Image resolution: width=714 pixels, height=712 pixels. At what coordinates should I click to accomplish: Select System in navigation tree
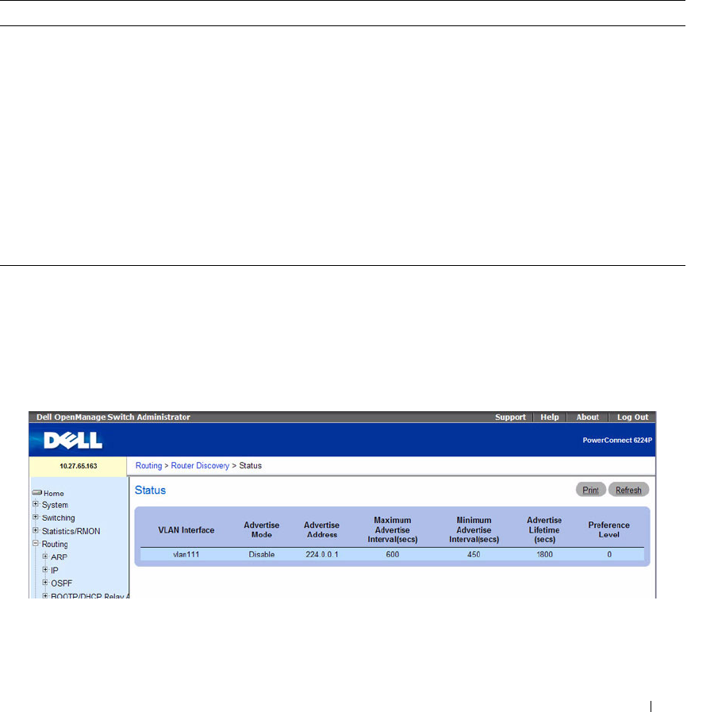55,505
